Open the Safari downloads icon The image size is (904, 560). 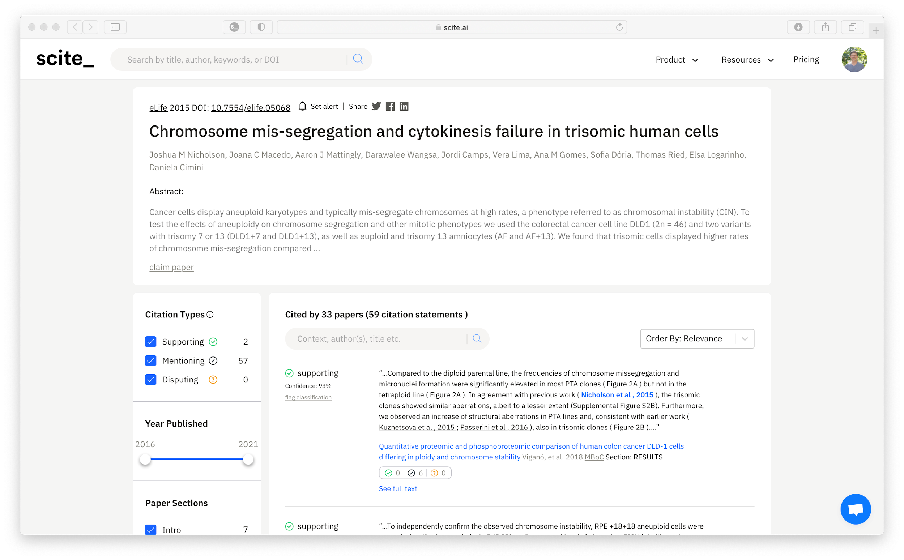[x=798, y=27]
